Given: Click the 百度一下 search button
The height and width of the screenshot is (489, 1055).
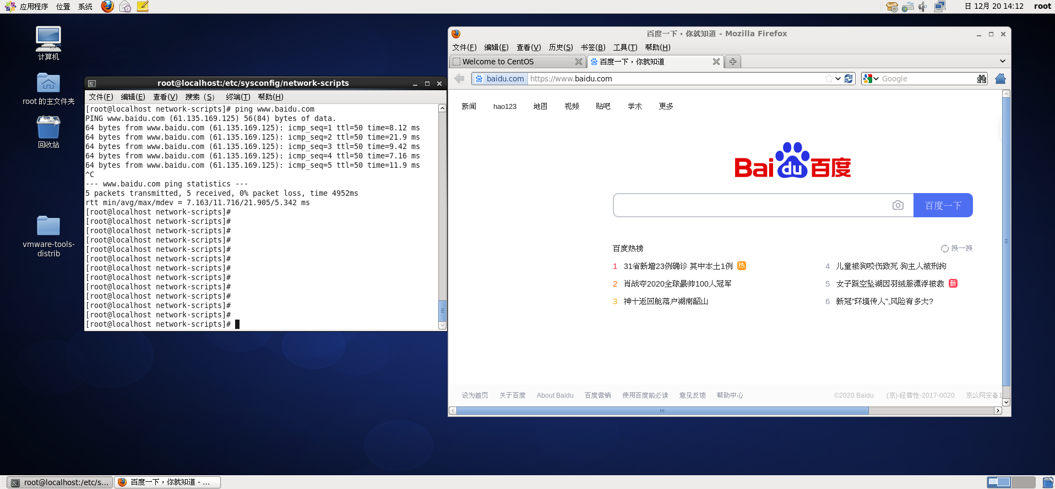Looking at the screenshot, I should (x=943, y=205).
